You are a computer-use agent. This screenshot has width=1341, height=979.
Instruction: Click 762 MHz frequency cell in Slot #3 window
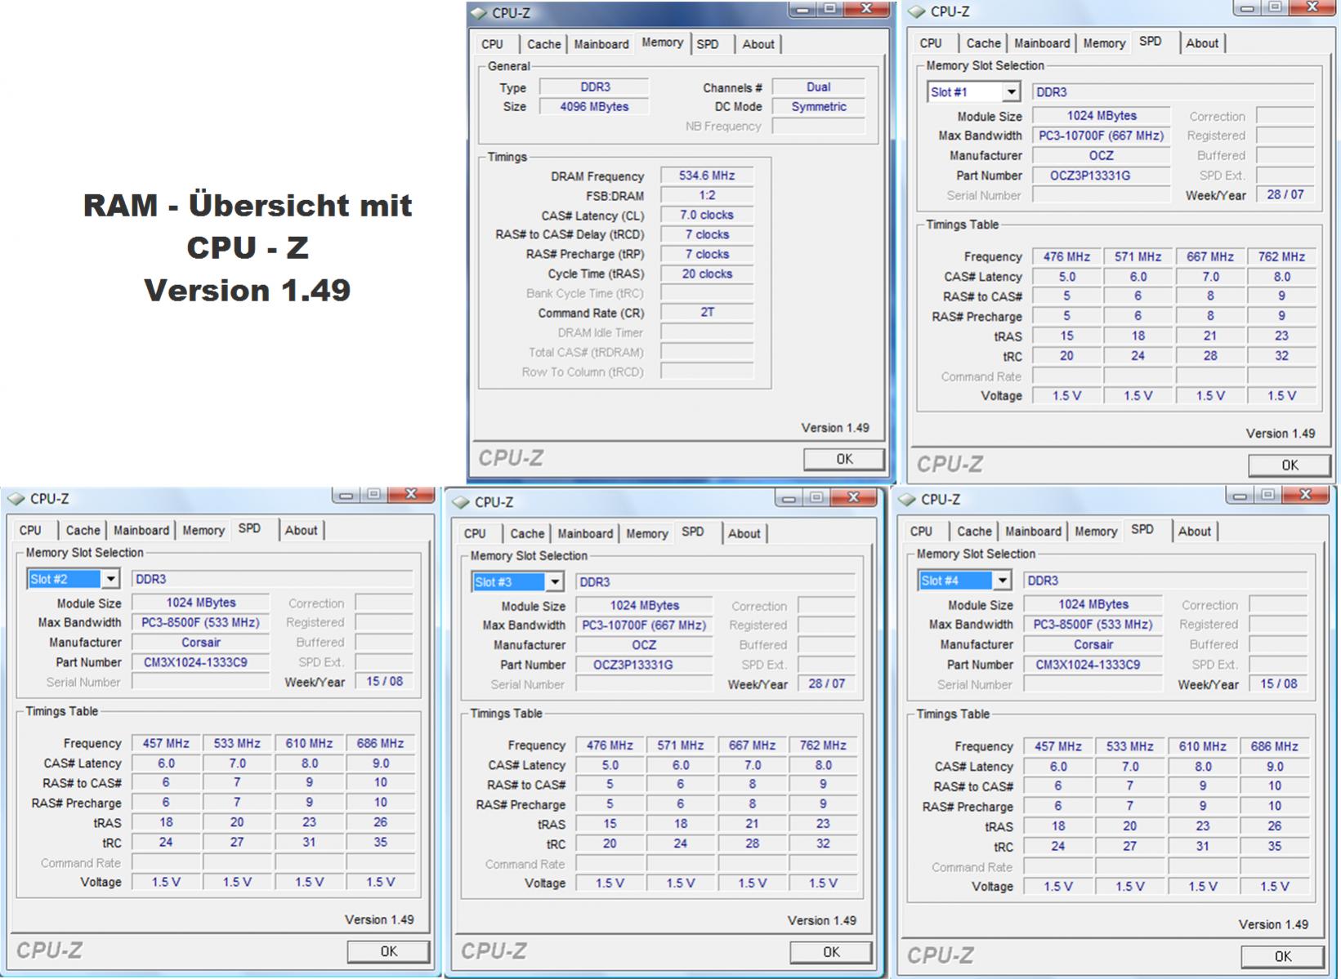tap(823, 745)
